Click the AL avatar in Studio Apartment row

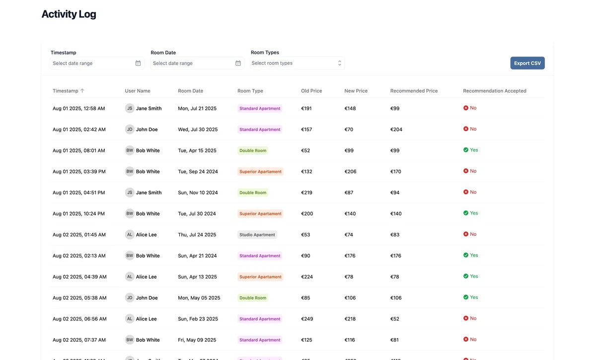(130, 234)
